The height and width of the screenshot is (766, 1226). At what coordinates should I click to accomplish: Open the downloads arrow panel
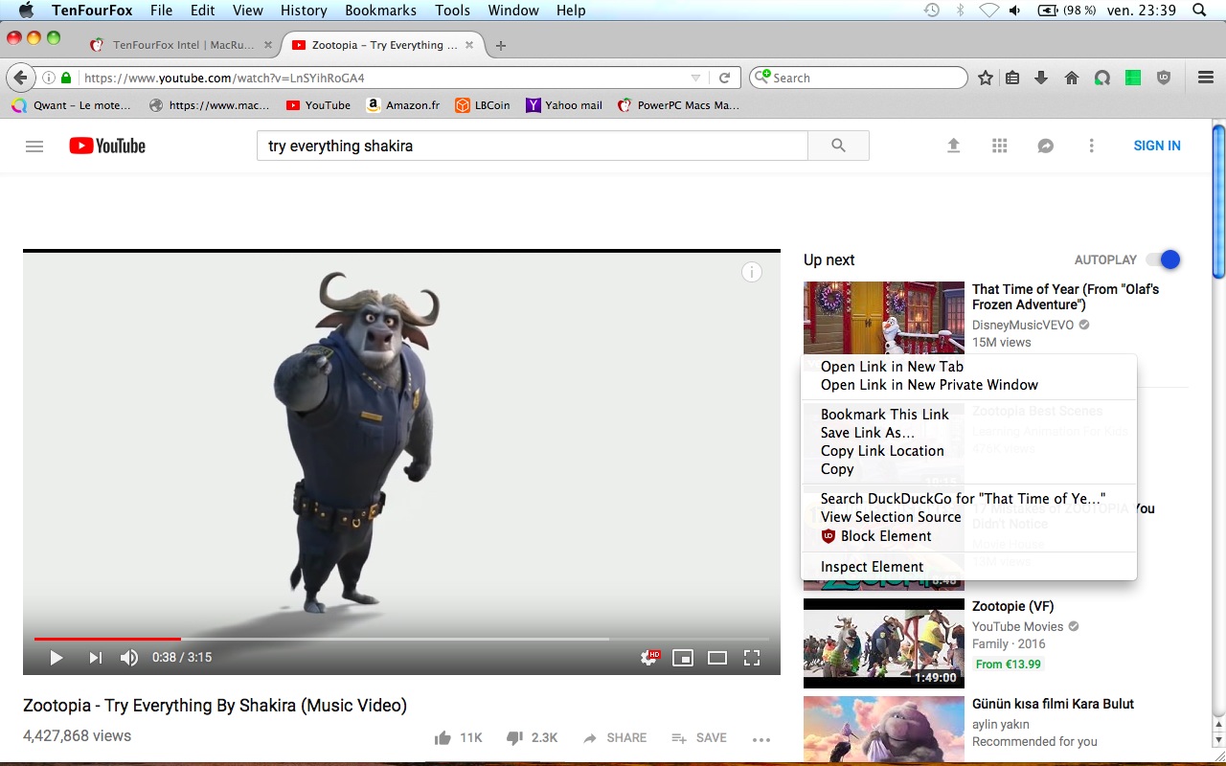[1041, 78]
